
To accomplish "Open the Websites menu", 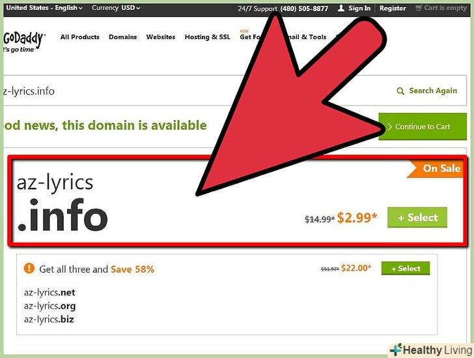I will click(x=161, y=37).
